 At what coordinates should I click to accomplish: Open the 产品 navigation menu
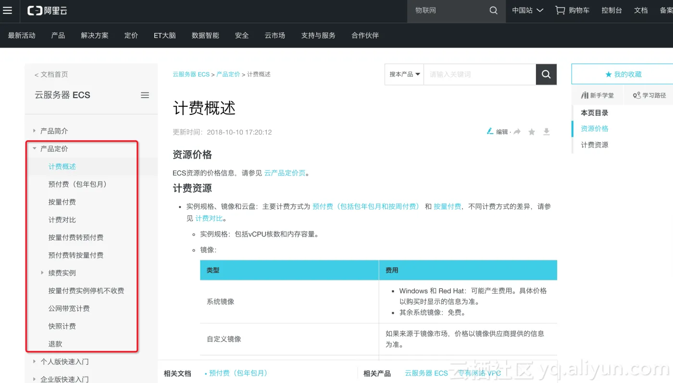click(58, 36)
